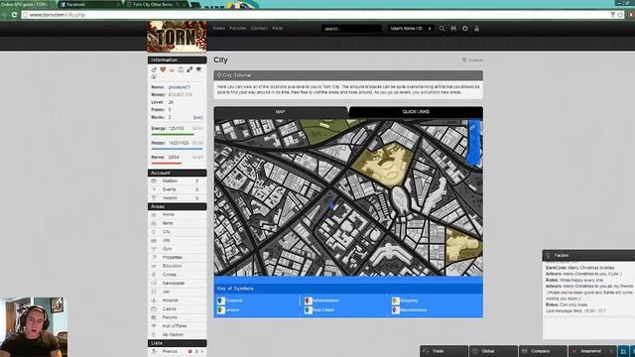635x357 pixels.
Task: Open Gym in Areas list
Action: [177, 249]
